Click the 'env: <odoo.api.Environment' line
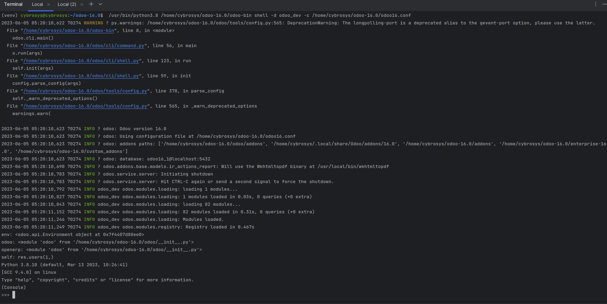607x304 pixels. point(73,235)
